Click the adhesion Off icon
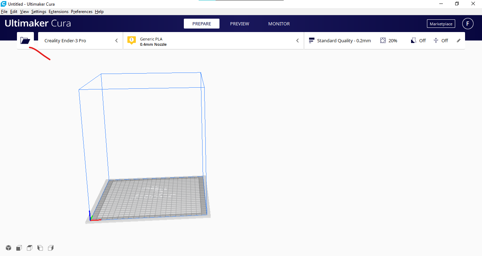The height and width of the screenshot is (256, 482). coord(436,40)
